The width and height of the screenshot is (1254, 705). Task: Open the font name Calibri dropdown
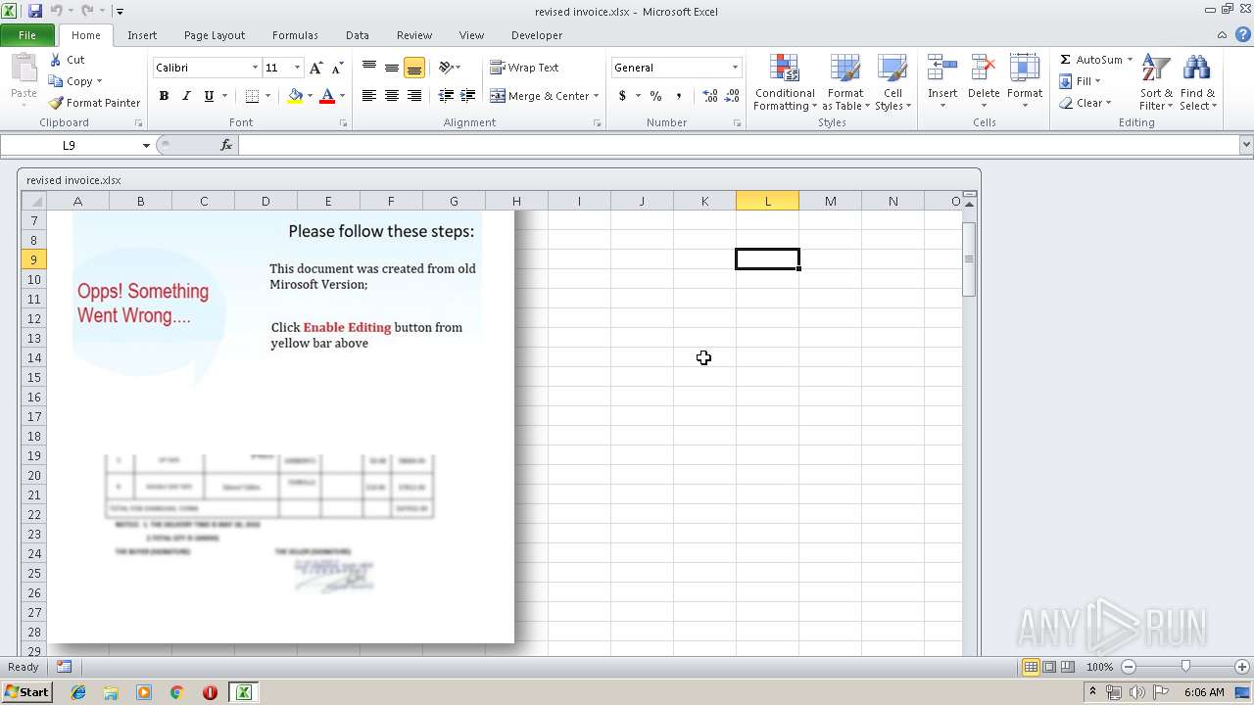point(255,68)
